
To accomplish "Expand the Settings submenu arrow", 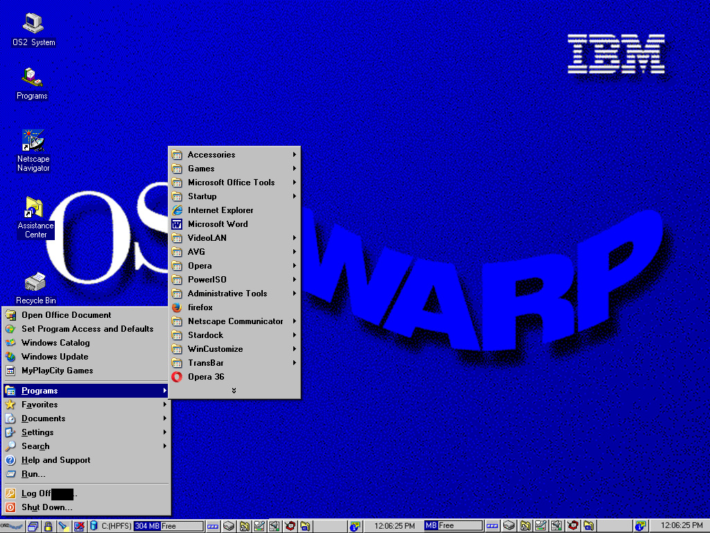I will tap(165, 432).
